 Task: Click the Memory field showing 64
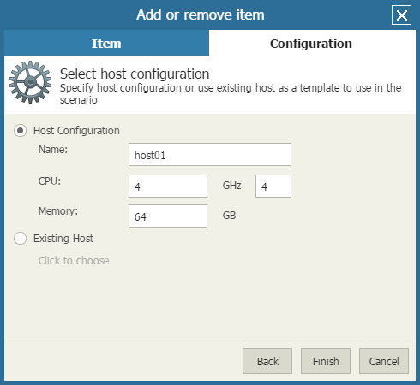[x=168, y=216]
